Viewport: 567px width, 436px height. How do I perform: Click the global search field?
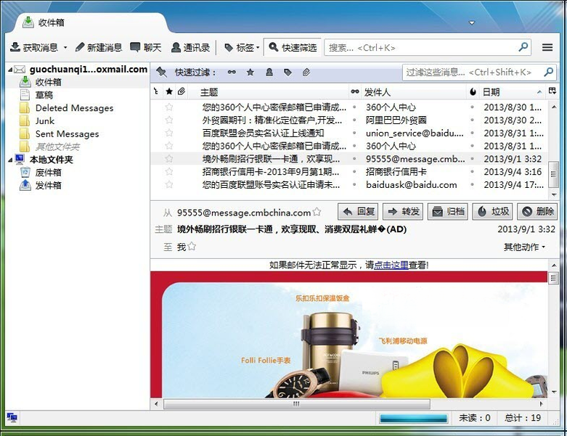(x=428, y=47)
